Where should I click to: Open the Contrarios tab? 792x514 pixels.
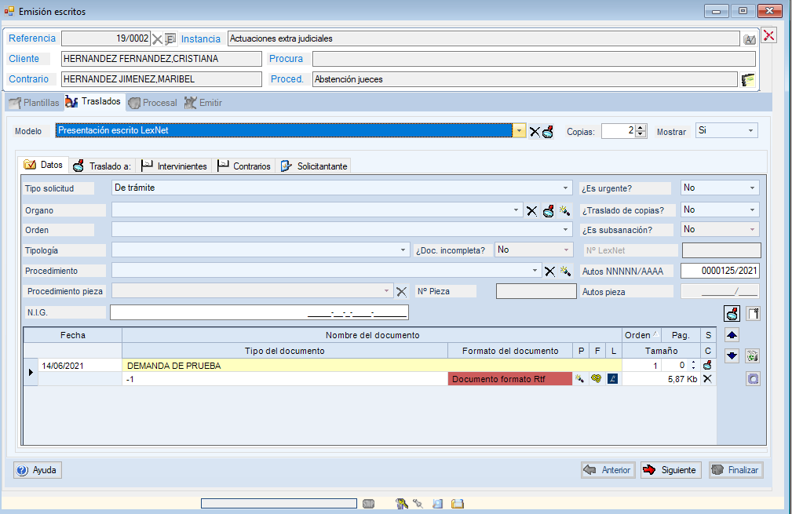coord(244,166)
